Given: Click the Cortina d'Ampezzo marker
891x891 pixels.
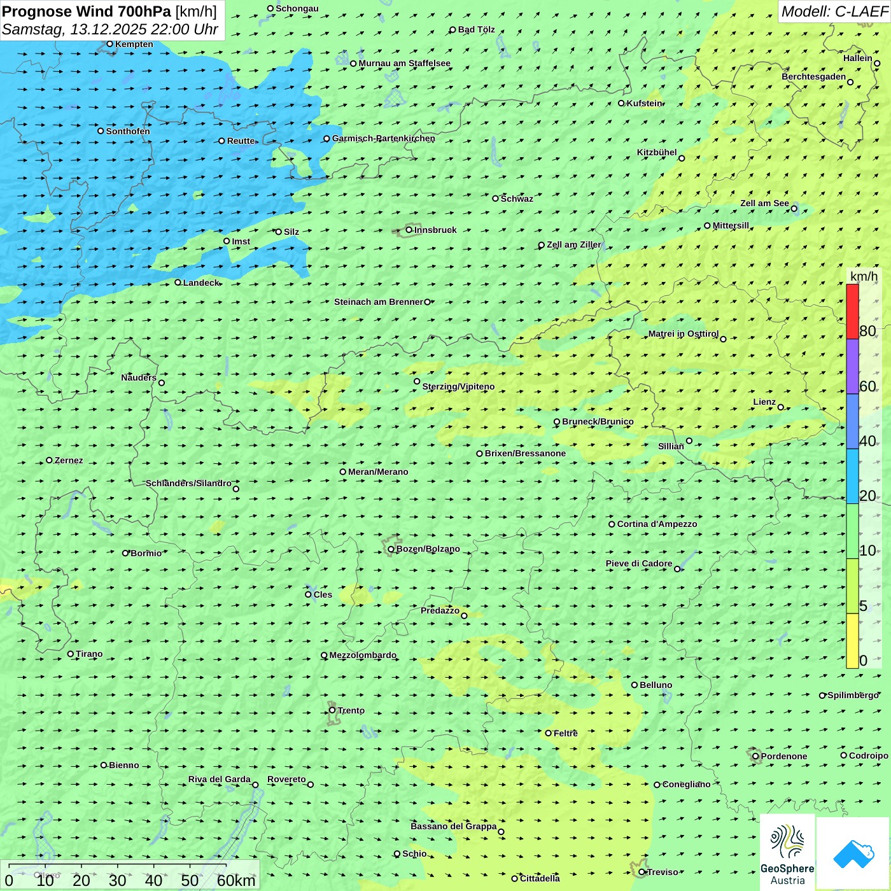Looking at the screenshot, I should (x=612, y=524).
